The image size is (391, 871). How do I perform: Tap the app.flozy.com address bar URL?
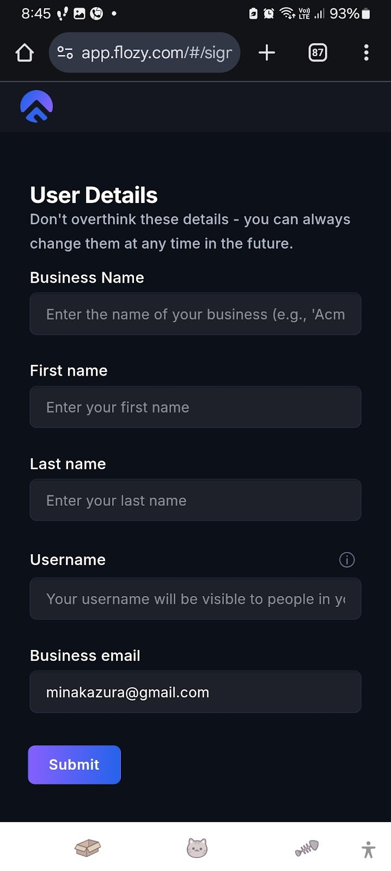(157, 53)
